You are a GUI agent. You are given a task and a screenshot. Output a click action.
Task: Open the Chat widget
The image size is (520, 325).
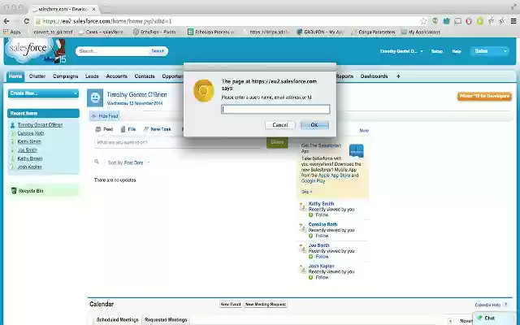(x=494, y=318)
